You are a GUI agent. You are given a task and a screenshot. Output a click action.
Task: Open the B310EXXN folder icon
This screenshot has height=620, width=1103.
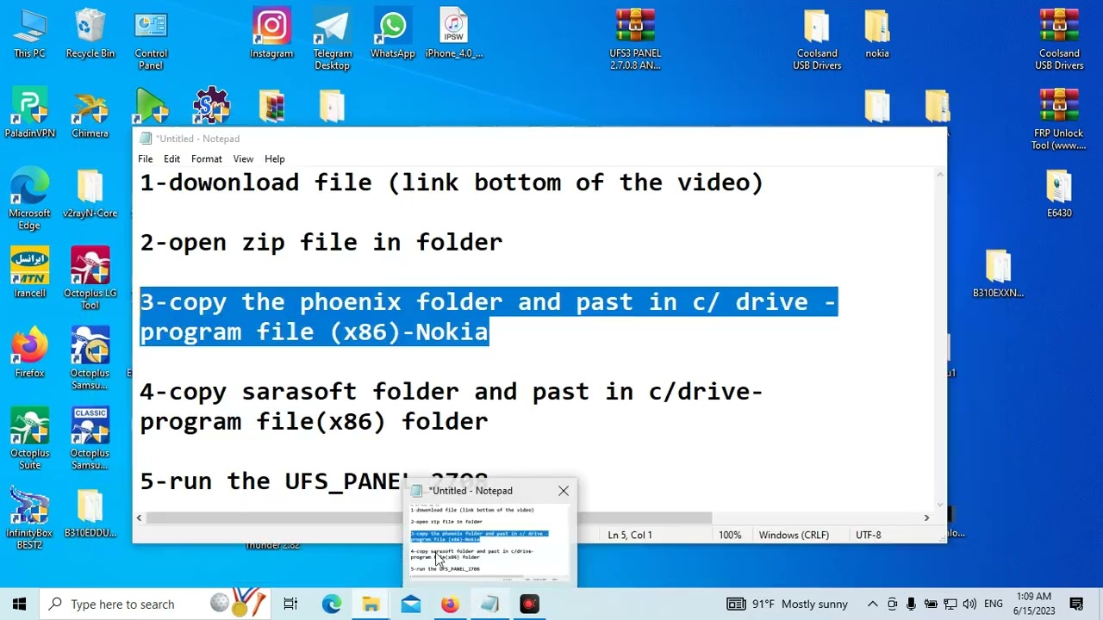(x=998, y=274)
